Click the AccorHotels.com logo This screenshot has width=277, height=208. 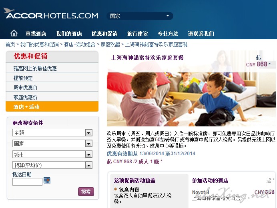pos(50,14)
